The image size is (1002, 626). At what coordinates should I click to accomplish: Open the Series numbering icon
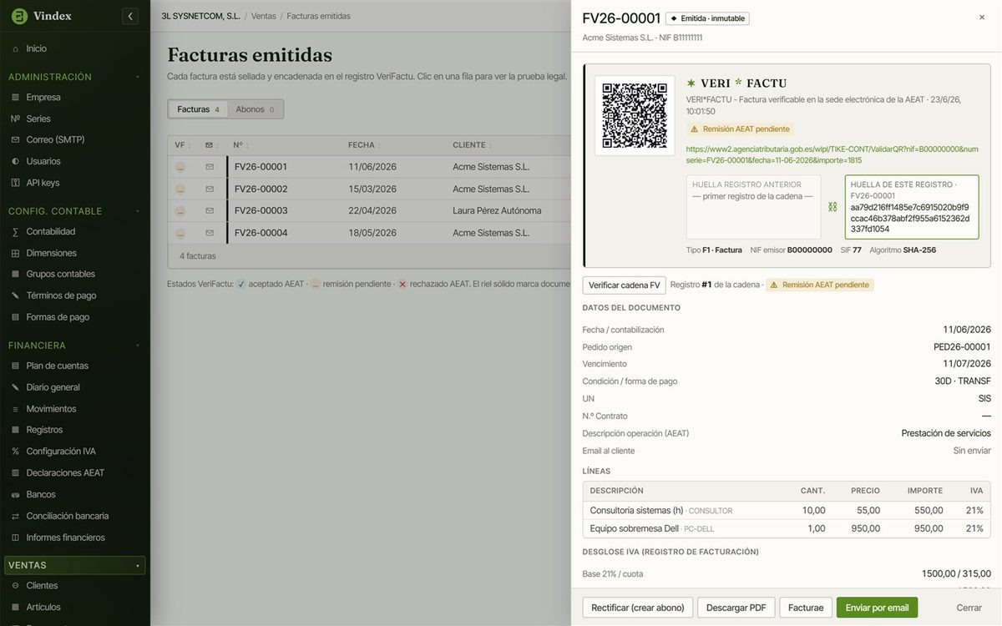15,119
